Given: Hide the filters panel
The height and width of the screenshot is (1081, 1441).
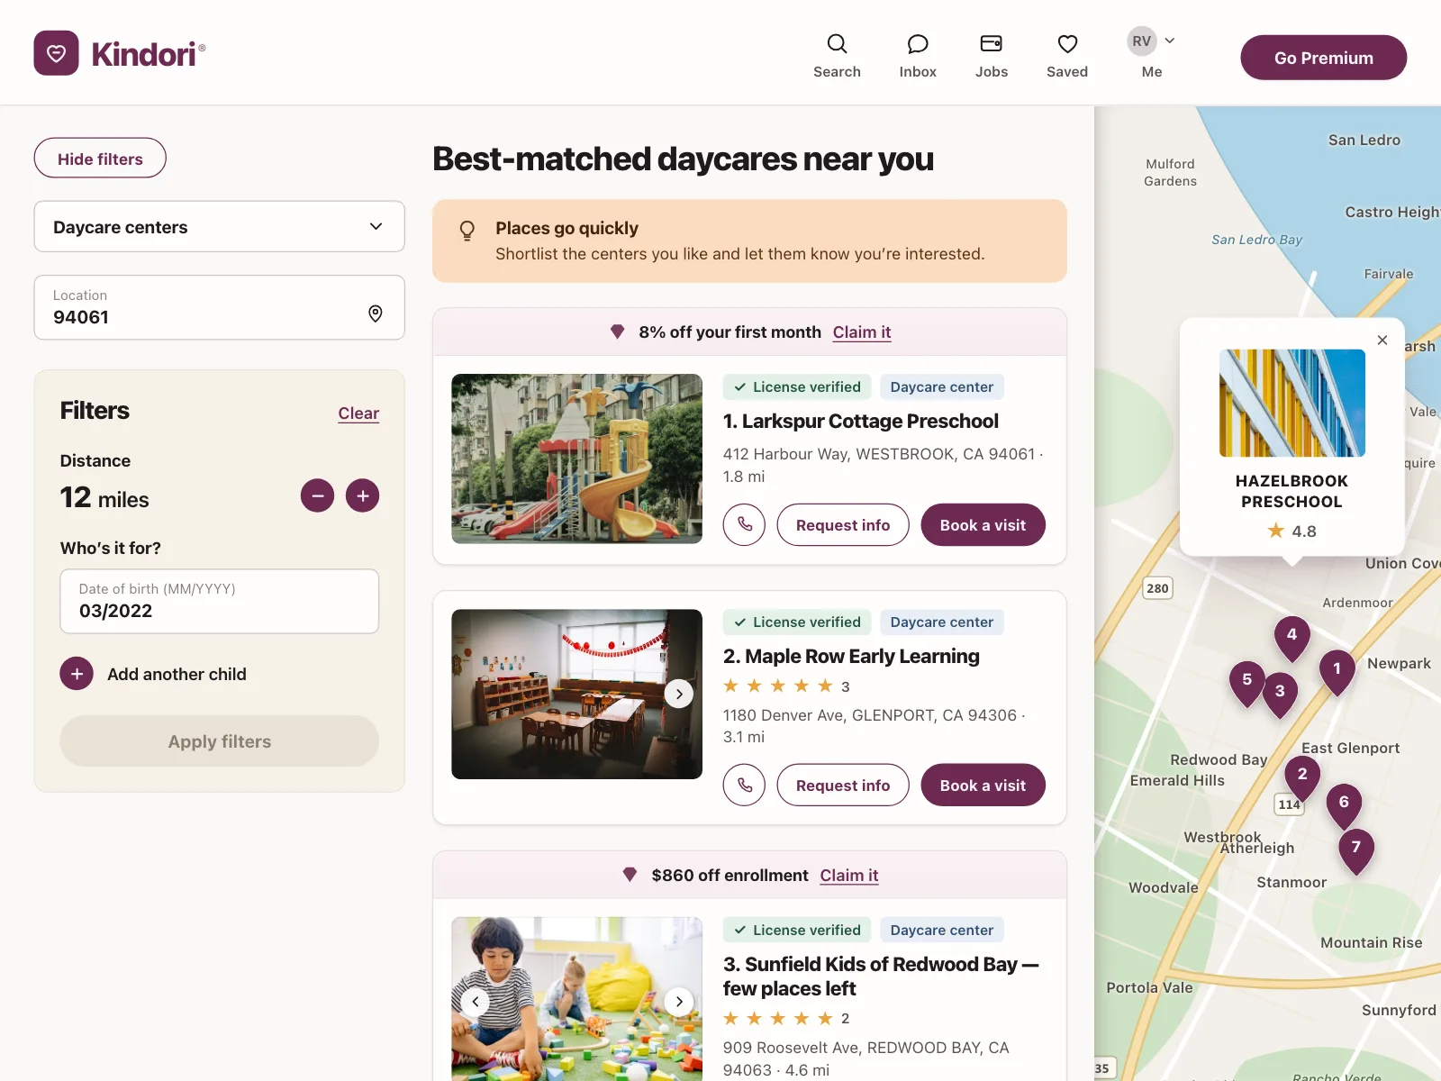Looking at the screenshot, I should (x=100, y=159).
